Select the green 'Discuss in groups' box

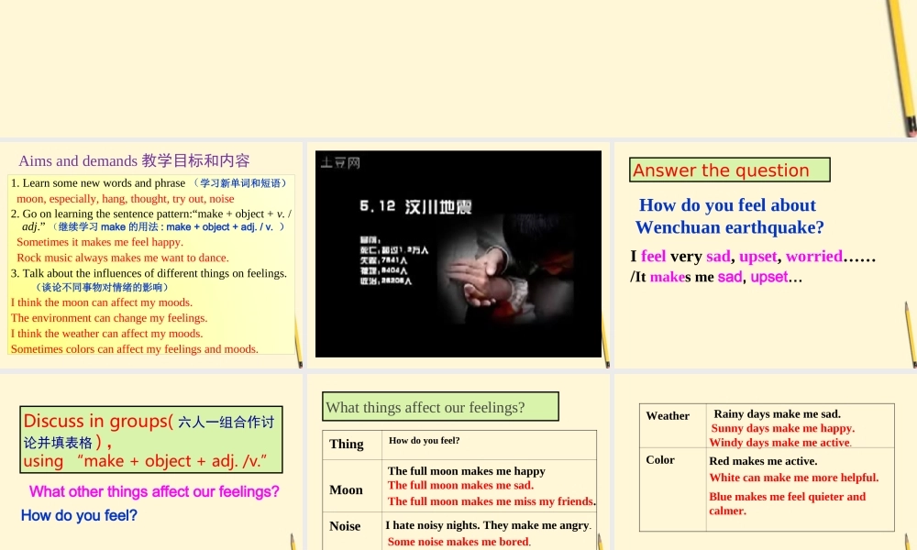click(x=151, y=439)
